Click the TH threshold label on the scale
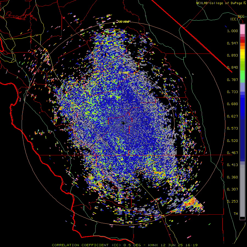The width and height of the screenshot is (247, 247). [x=236, y=214]
